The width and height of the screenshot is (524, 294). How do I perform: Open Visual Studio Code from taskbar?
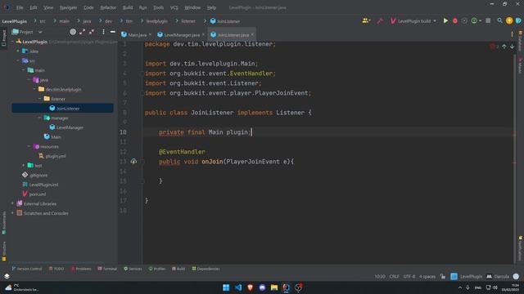pos(238,287)
